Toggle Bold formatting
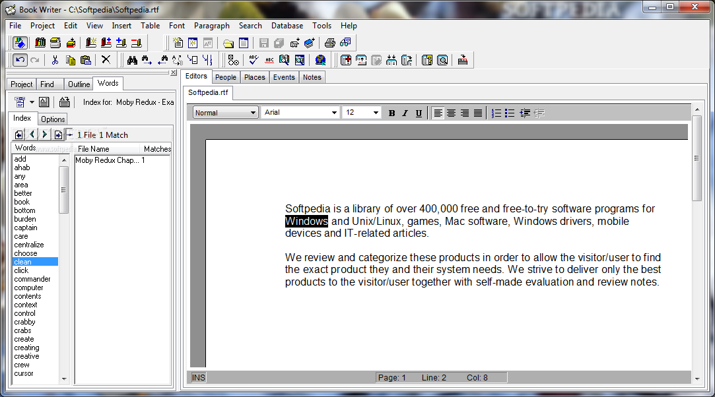The image size is (715, 397). tap(392, 113)
